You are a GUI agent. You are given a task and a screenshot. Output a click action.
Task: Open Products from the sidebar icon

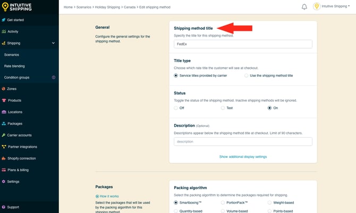(4, 100)
